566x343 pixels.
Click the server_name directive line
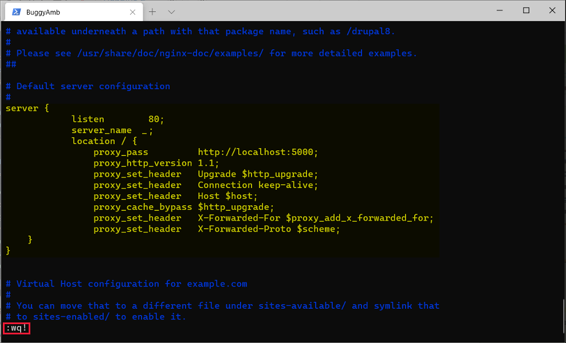coord(112,130)
